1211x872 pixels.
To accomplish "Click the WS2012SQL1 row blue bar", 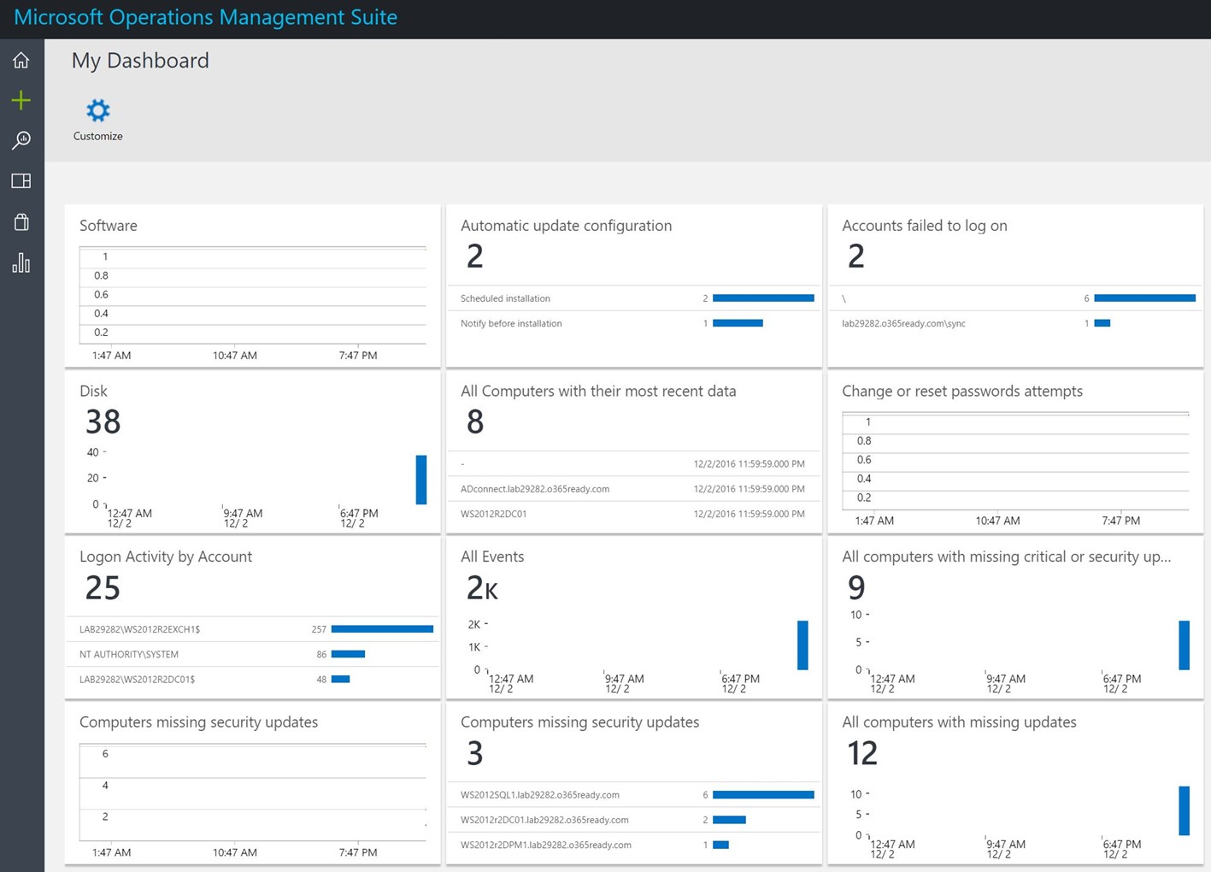I will click(763, 795).
